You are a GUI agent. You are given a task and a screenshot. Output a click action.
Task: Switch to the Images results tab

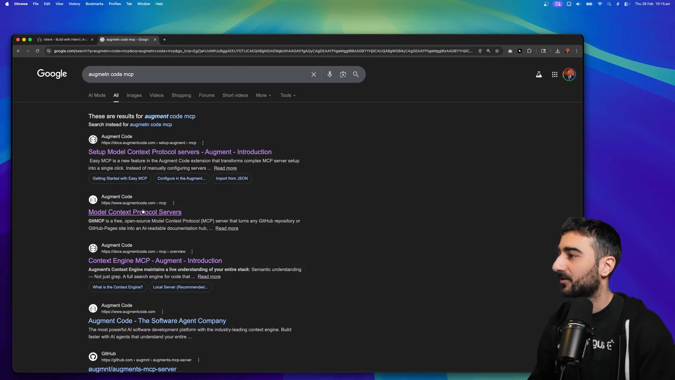pyautogui.click(x=134, y=95)
